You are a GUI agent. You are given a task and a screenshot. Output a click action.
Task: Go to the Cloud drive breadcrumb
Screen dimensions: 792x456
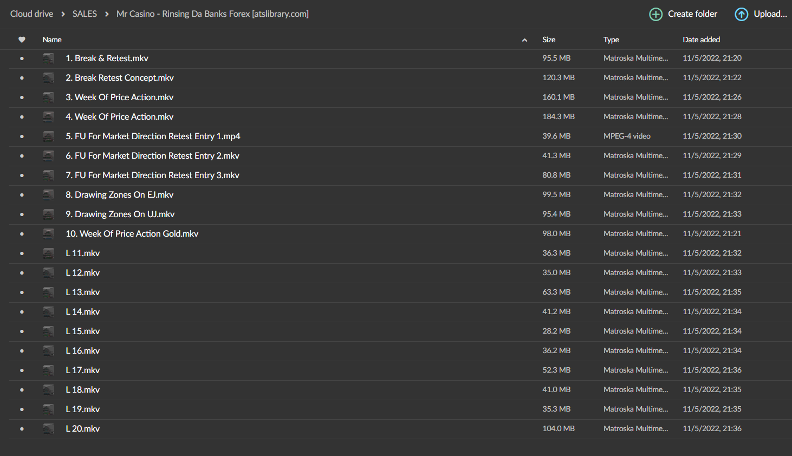(x=31, y=14)
